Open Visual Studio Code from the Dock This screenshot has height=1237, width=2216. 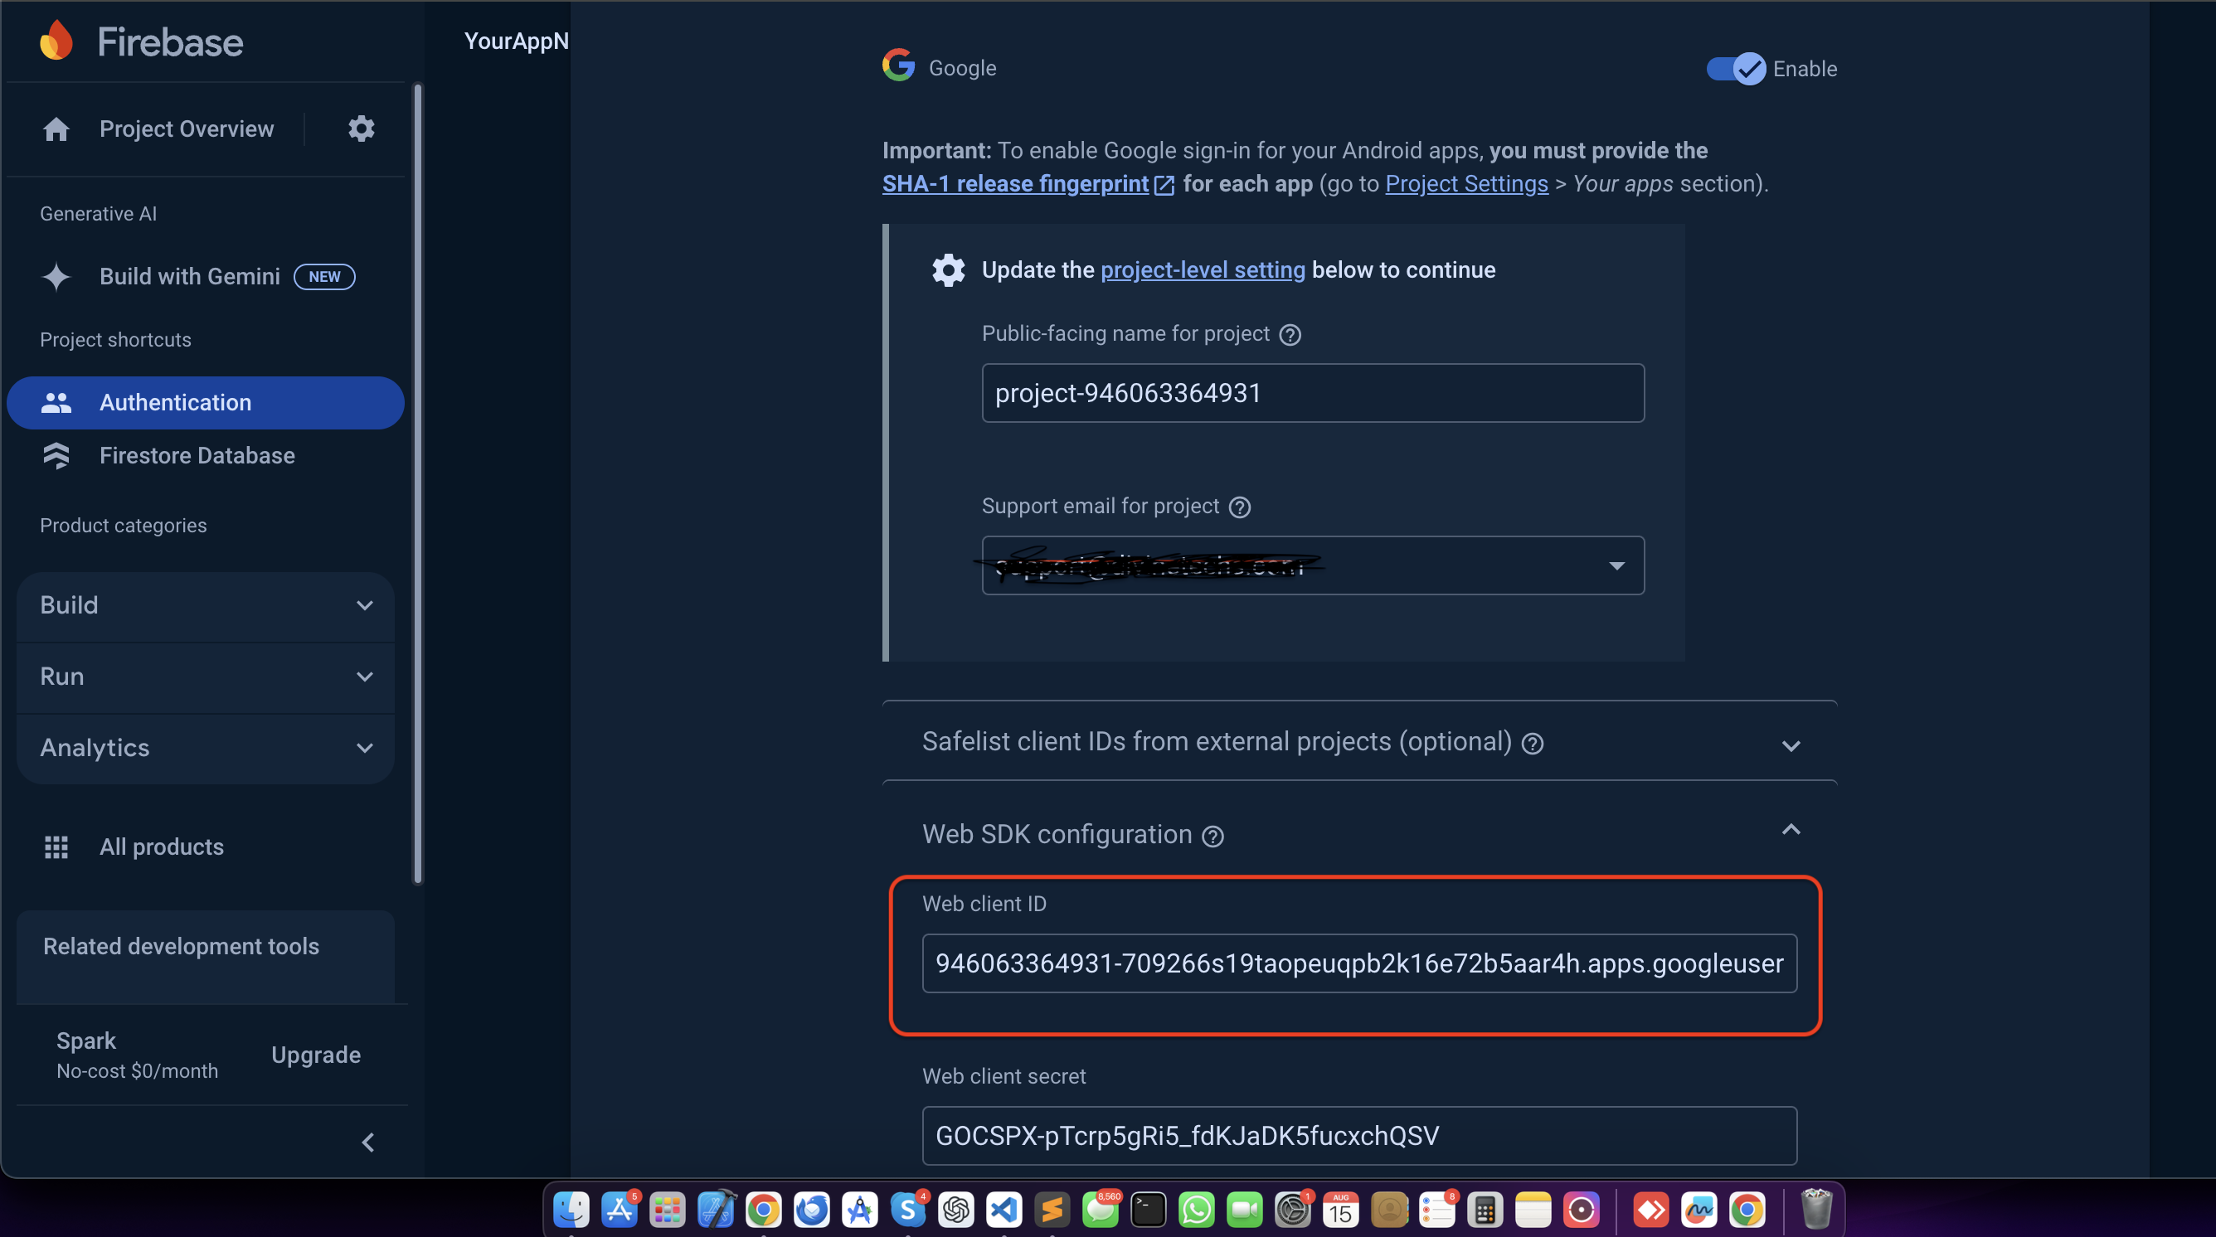pyautogui.click(x=1004, y=1210)
